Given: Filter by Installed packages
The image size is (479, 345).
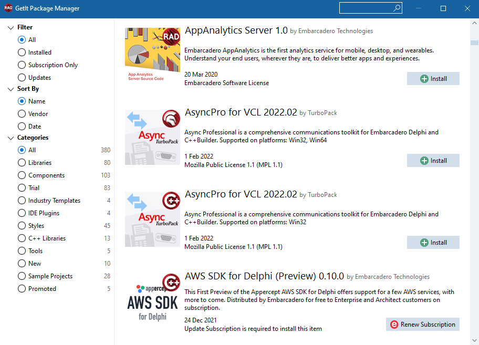Looking at the screenshot, I should click(x=22, y=52).
